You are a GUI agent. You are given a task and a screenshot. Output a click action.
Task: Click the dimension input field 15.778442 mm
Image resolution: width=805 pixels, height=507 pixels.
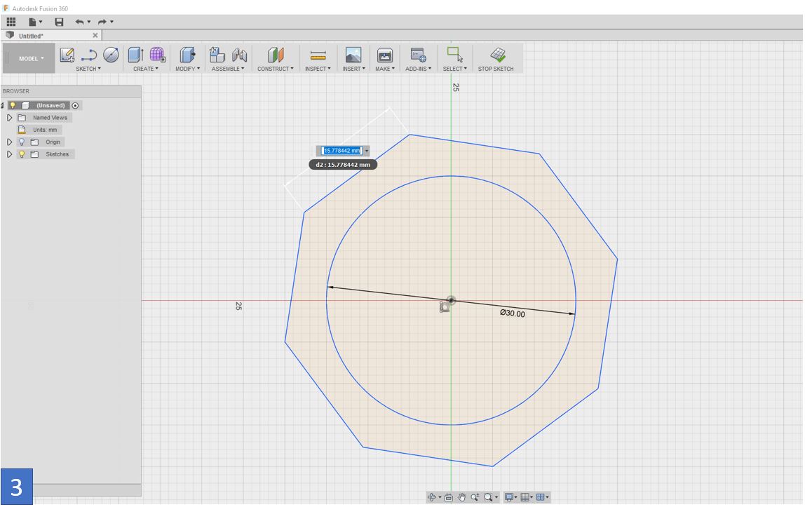point(342,150)
